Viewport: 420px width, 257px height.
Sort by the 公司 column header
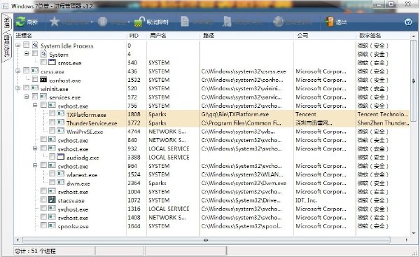coord(325,36)
